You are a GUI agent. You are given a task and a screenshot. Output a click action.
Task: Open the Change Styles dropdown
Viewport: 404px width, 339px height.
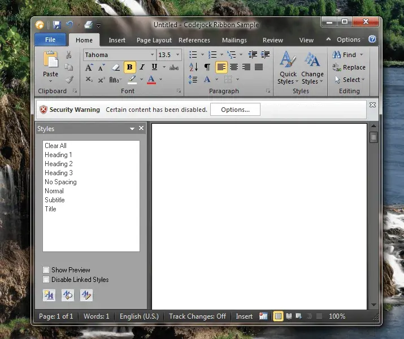point(312,67)
